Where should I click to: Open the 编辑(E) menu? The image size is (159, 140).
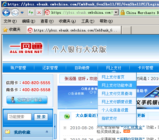click(x=29, y=21)
